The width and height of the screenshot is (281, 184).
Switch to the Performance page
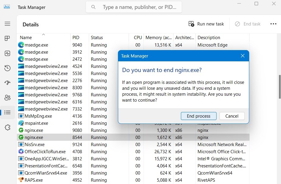(x=7, y=53)
